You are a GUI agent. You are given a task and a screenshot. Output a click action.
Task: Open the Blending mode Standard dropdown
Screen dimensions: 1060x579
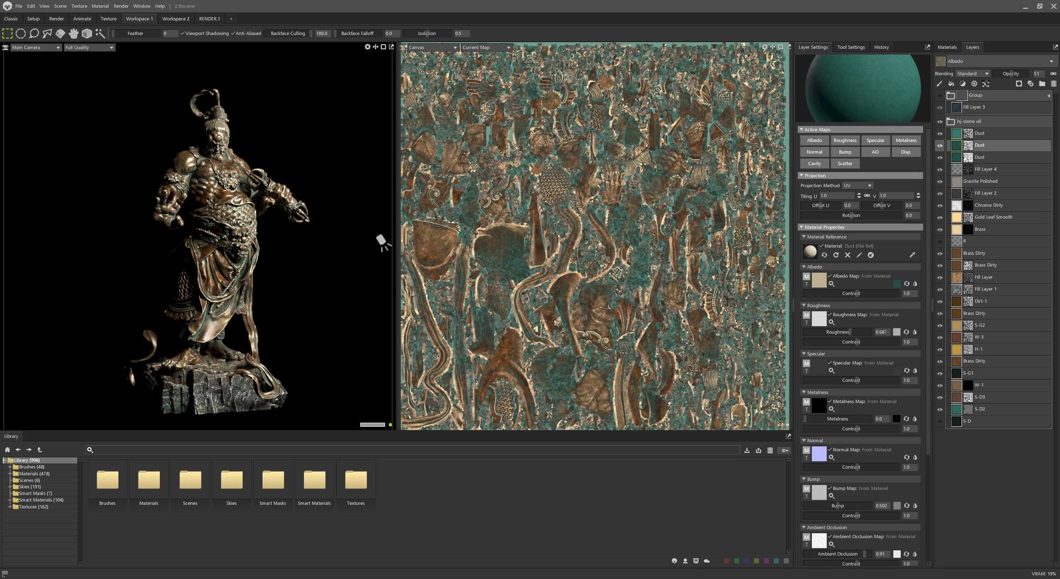click(x=973, y=74)
